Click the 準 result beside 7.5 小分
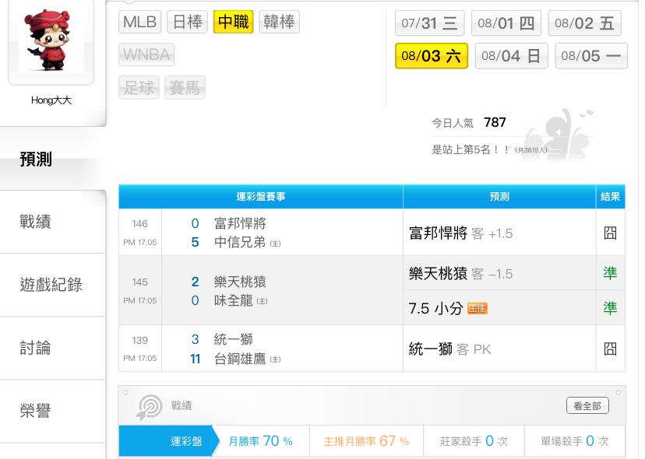The image size is (645, 459). [x=610, y=308]
